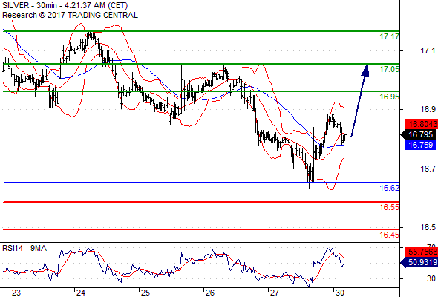The height and width of the screenshot is (297, 438).
Task: Click the blue 16.62 pivot label
Action: coord(390,188)
